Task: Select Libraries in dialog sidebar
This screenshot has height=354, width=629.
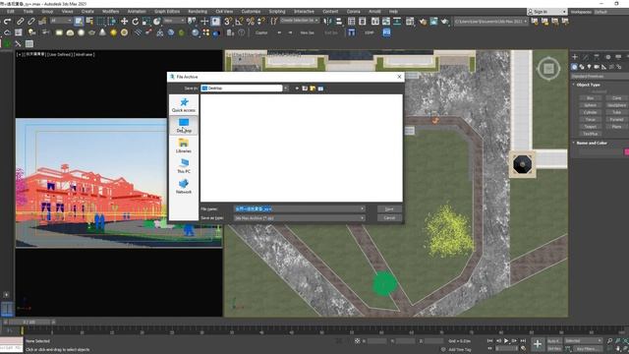Action: coord(184,146)
